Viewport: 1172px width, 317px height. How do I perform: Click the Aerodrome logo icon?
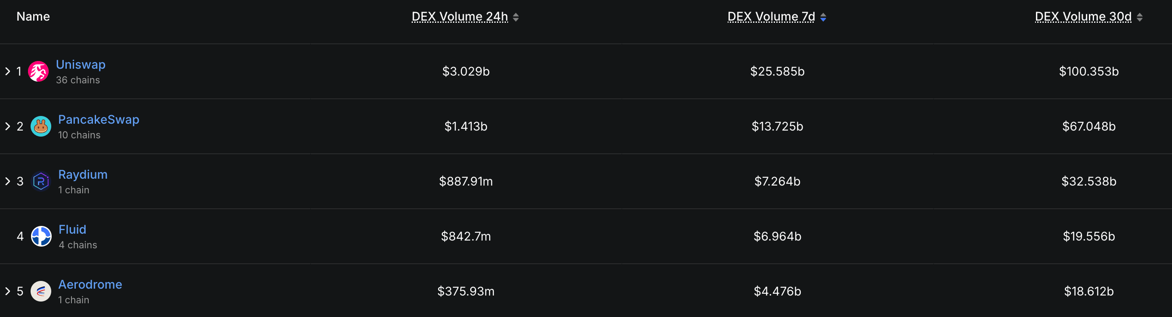coord(40,291)
